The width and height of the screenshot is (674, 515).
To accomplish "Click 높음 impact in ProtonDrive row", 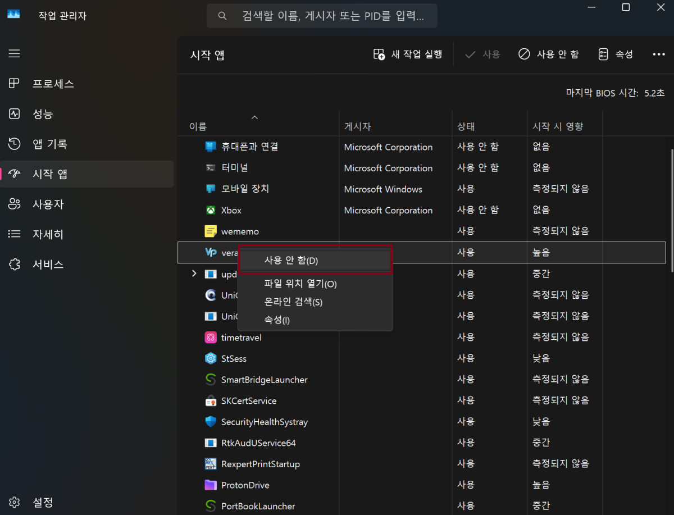I will (x=541, y=485).
